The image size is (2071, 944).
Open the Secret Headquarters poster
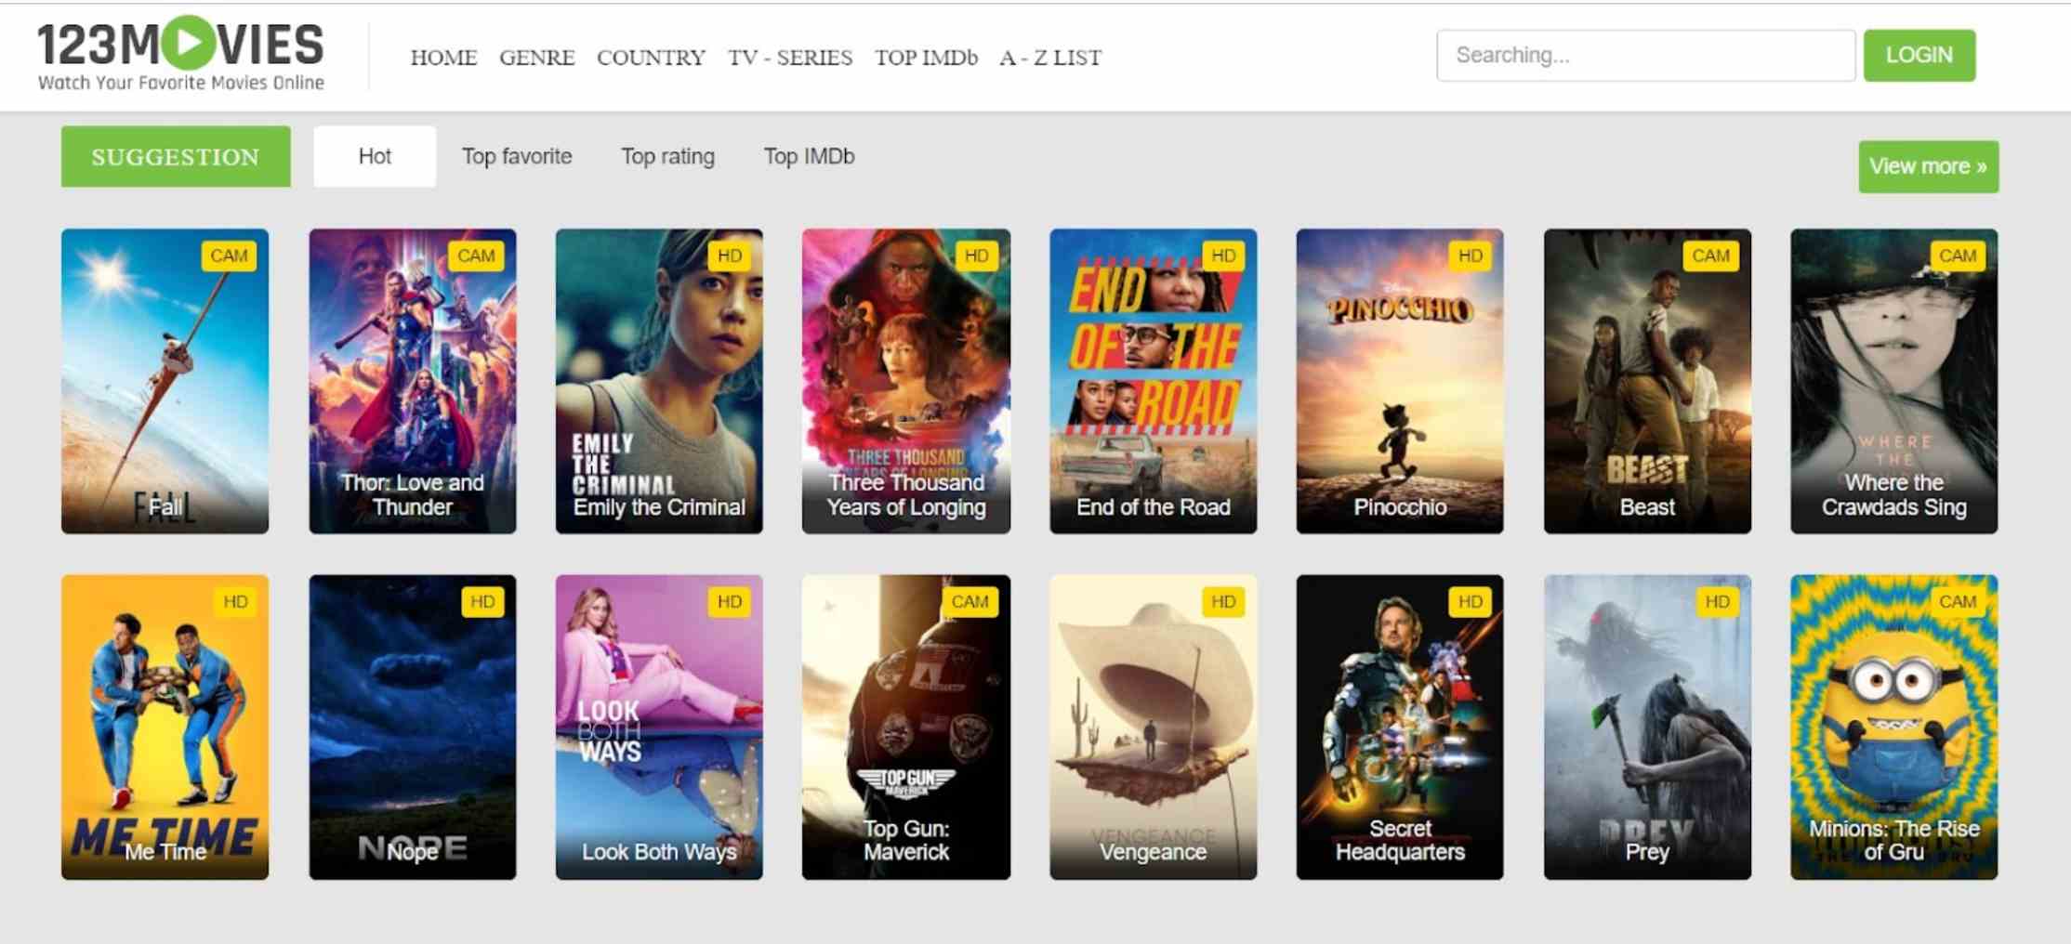1400,727
